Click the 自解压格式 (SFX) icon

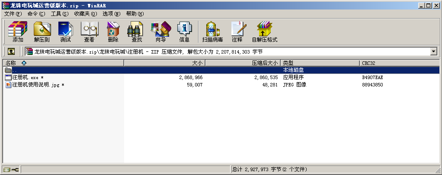(x=264, y=32)
